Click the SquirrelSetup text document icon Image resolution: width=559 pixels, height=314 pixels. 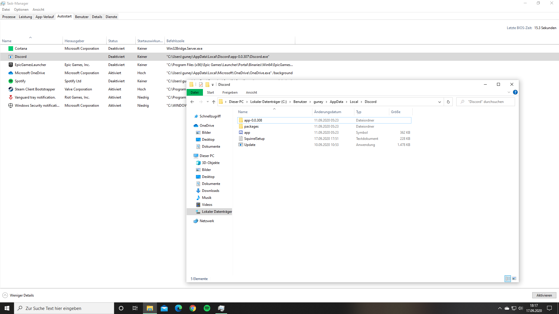241,139
